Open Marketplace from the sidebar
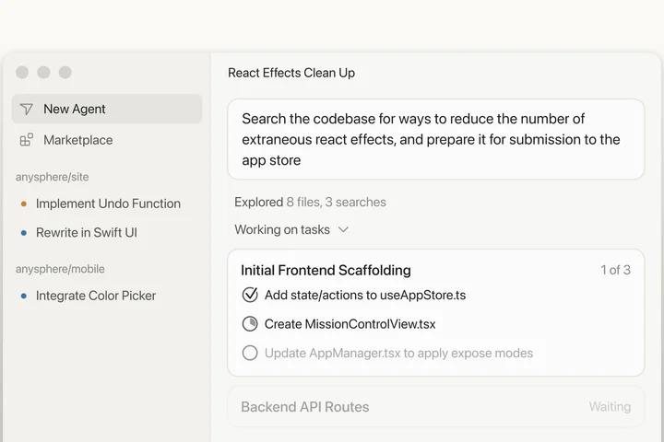Screen dimensions: 664x442 click(x=77, y=140)
